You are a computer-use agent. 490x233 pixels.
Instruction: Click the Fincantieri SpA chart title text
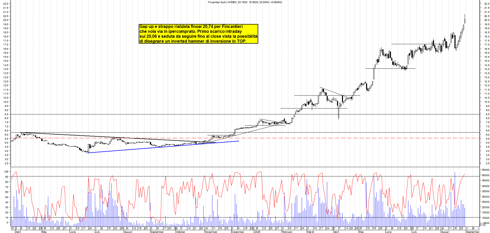(245, 2)
